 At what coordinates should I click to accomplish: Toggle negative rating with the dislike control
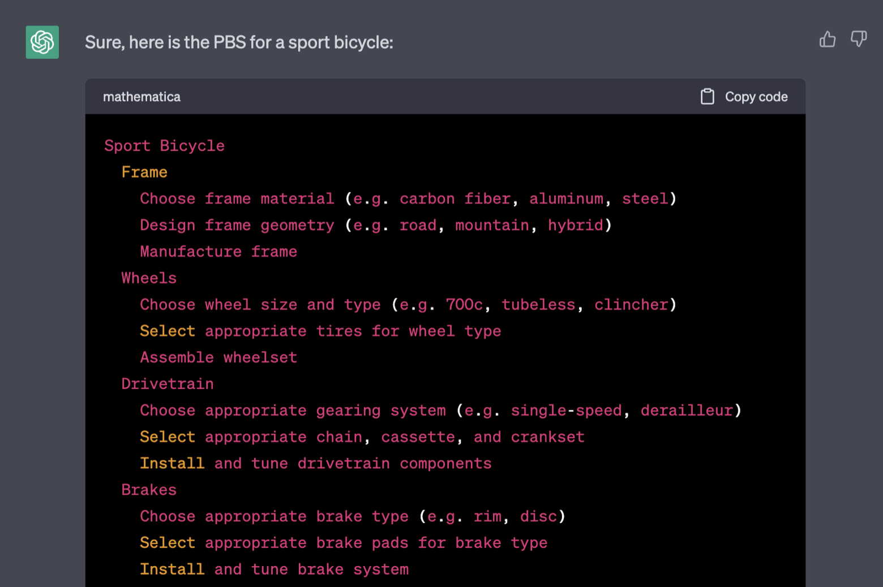(858, 40)
